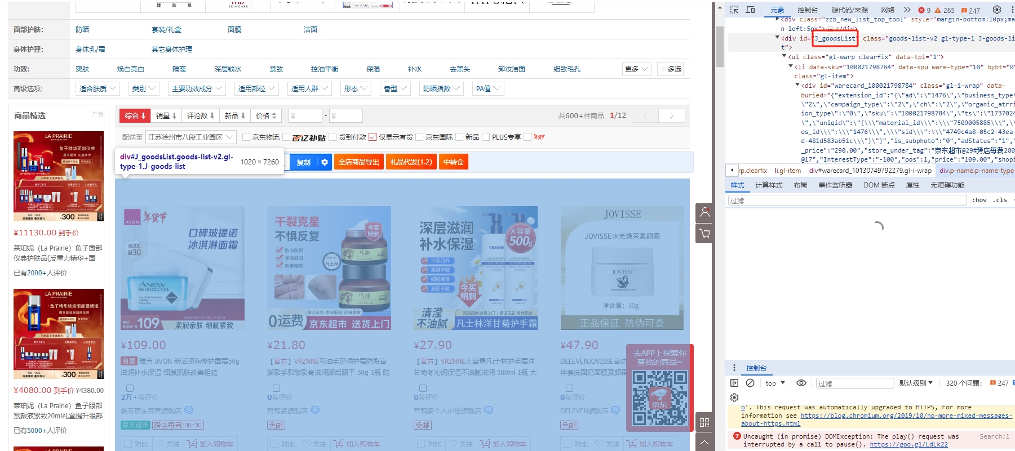Click the user profile sidebar icon
Screen dimensions: 1015x451
[x=704, y=212]
